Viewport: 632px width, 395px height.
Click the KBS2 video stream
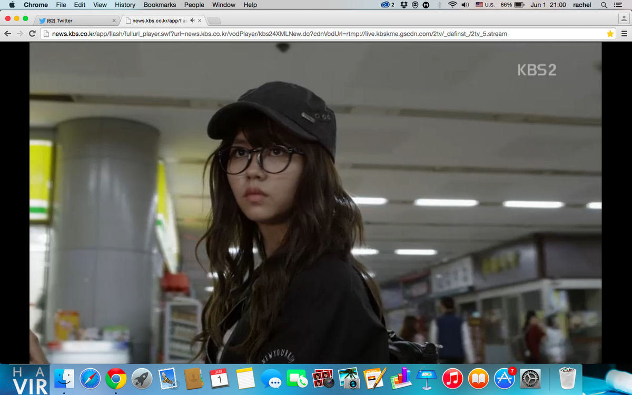[315, 203]
